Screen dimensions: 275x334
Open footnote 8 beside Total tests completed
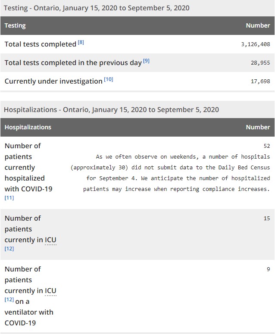(x=81, y=42)
